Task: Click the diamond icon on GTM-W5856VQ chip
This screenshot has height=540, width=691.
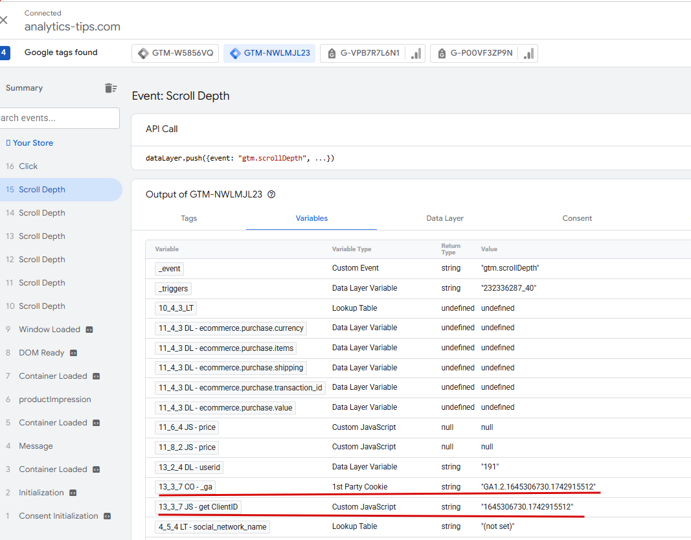Action: click(x=143, y=53)
